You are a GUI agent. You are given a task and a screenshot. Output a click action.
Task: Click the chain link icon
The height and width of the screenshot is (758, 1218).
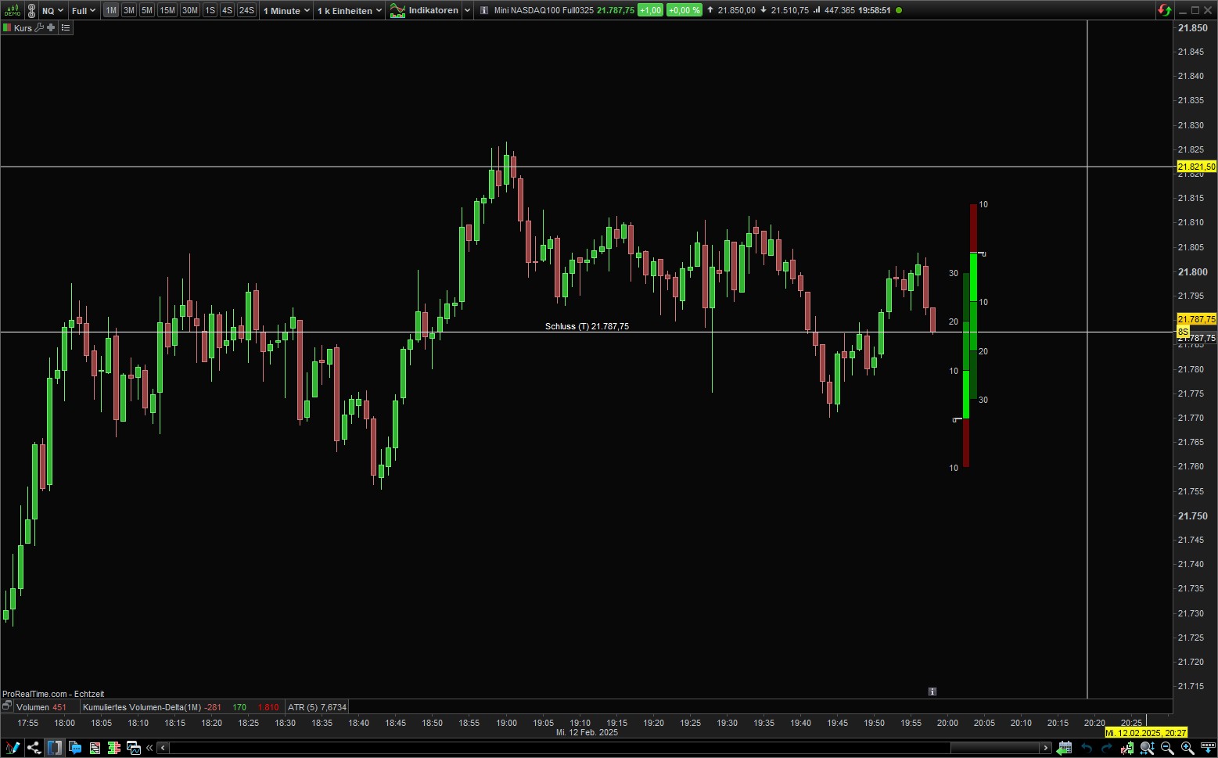[31, 10]
